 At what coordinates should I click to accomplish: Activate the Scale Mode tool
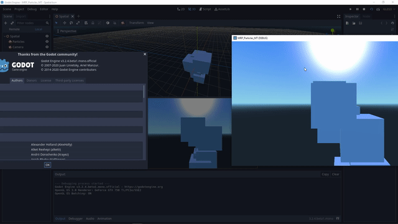[x=78, y=23]
